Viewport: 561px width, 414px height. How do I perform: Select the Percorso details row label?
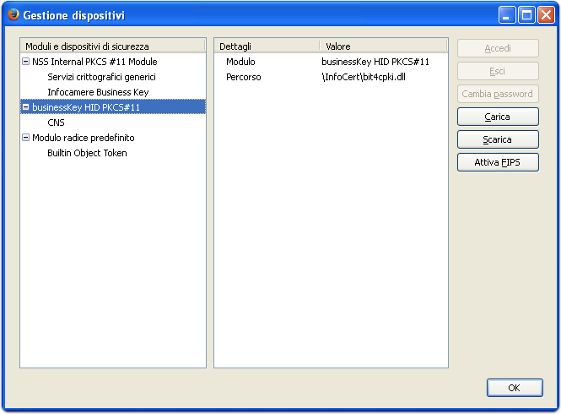[x=244, y=77]
